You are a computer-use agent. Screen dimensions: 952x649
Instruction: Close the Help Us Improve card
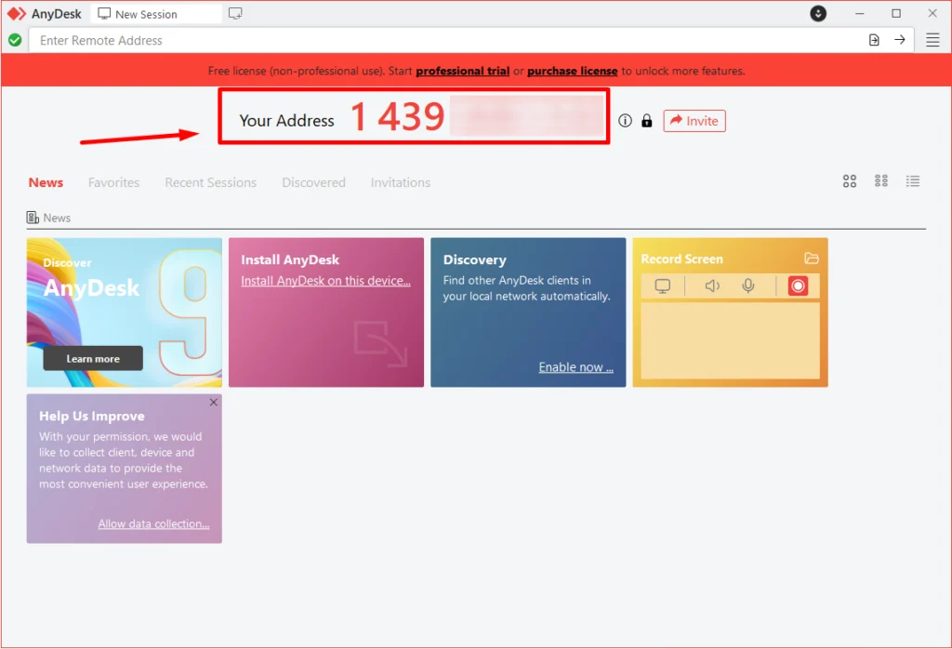coord(213,402)
